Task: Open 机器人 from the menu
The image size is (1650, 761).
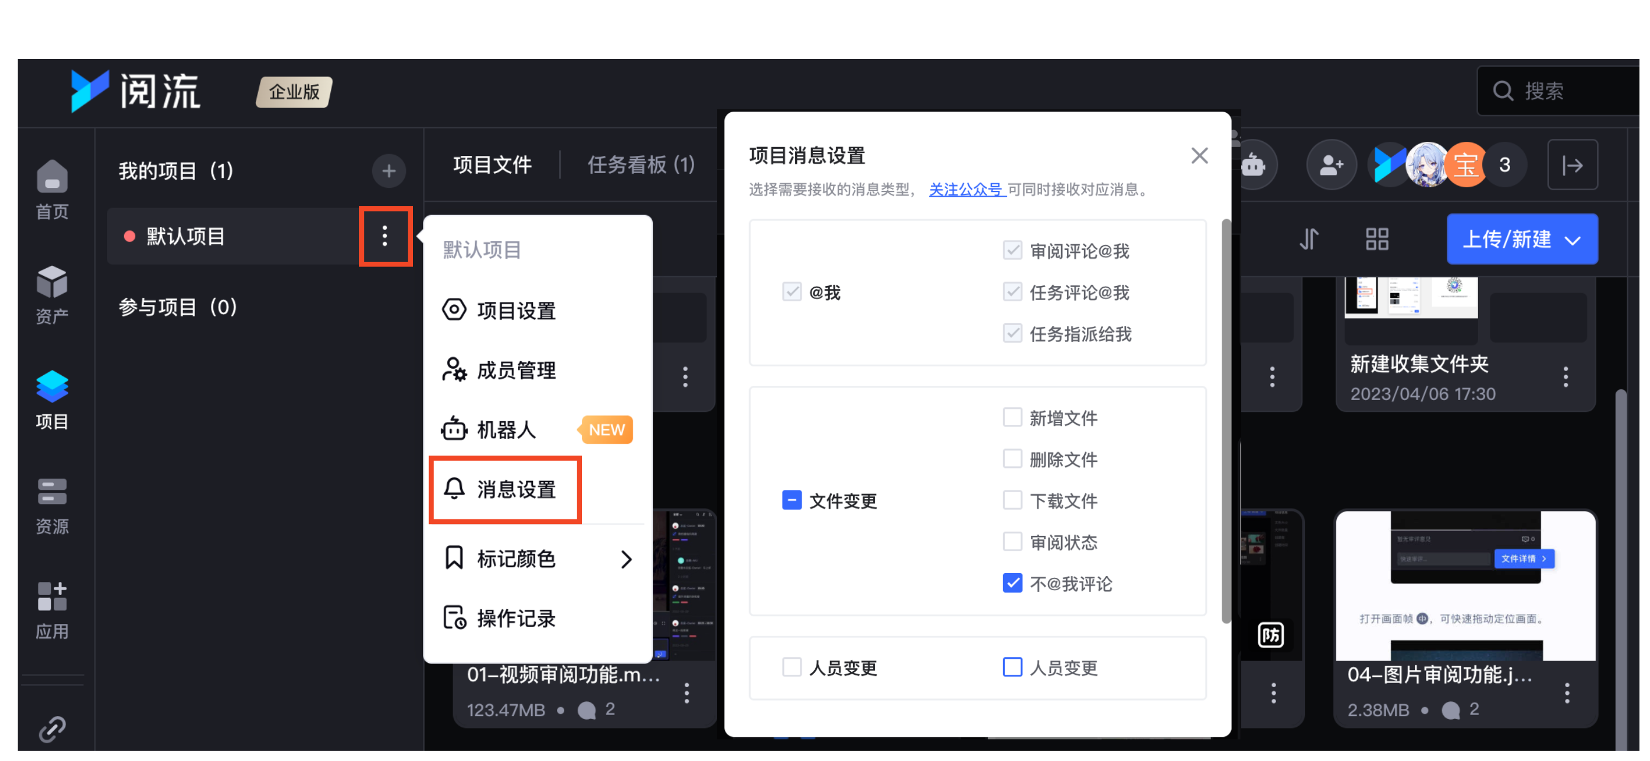Action: point(537,430)
